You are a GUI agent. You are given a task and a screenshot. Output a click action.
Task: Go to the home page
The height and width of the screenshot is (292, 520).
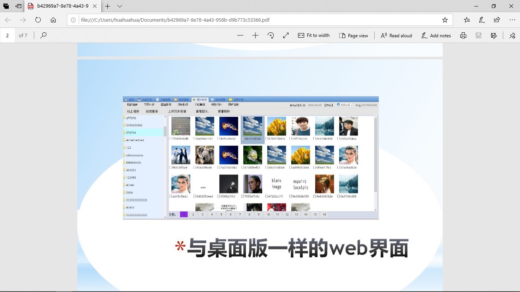click(x=53, y=20)
